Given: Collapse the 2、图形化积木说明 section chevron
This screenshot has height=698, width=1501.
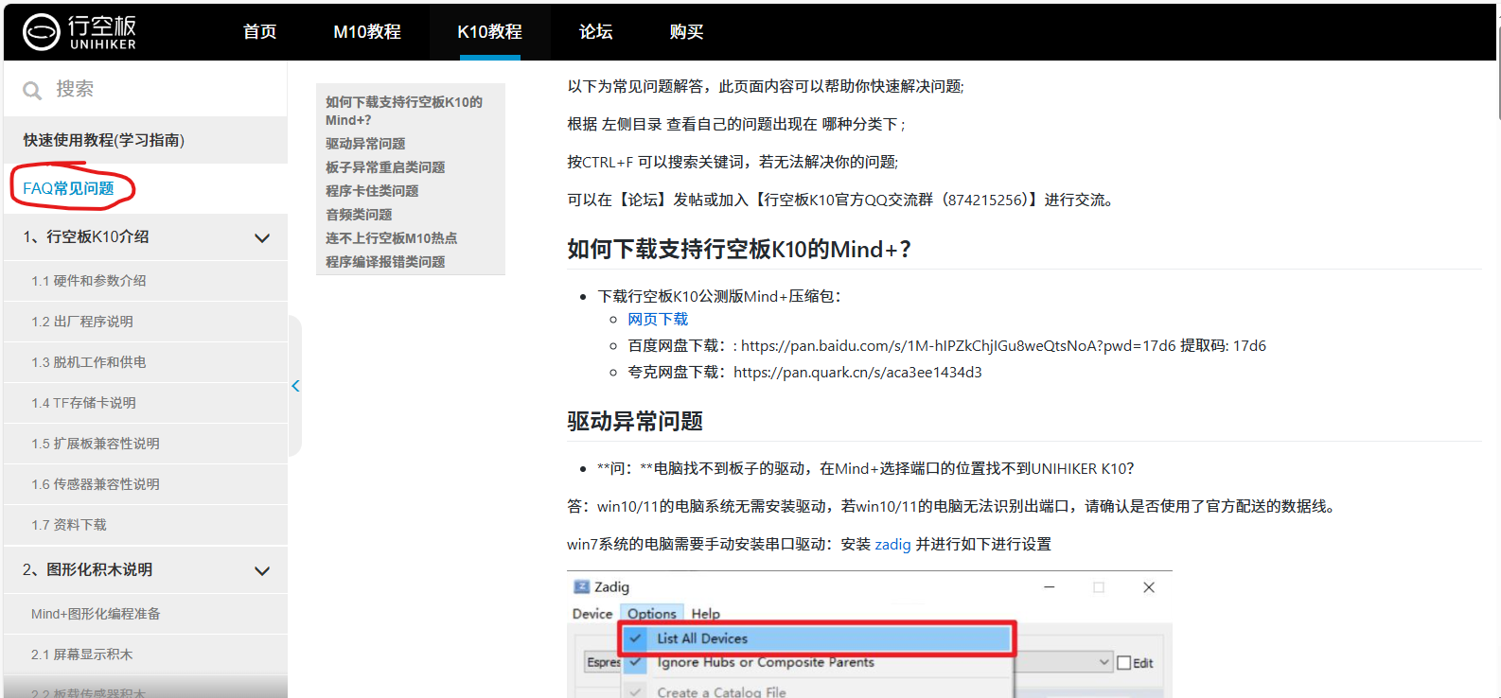Looking at the screenshot, I should (x=262, y=570).
